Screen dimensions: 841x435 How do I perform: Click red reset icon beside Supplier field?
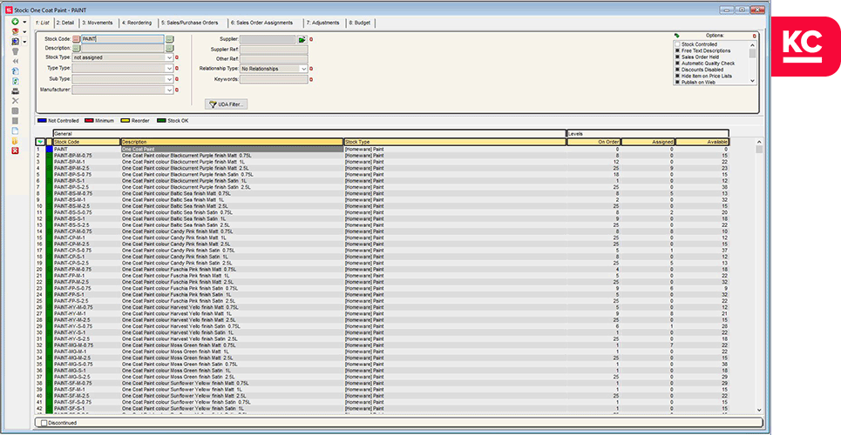point(311,39)
